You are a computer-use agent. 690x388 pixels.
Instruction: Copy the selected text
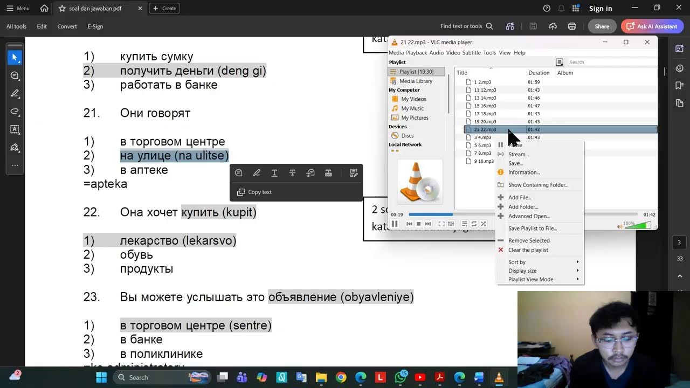pos(254,192)
